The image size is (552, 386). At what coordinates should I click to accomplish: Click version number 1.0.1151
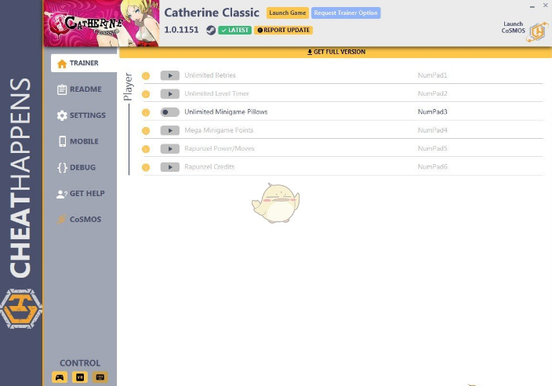click(x=181, y=30)
